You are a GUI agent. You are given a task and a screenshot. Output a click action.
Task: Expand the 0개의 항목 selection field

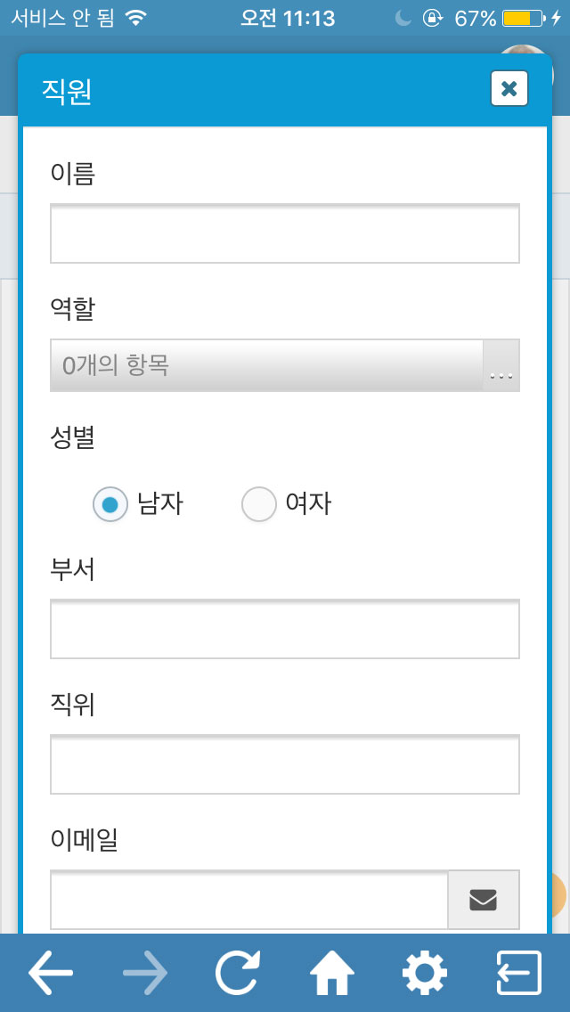[266, 365]
